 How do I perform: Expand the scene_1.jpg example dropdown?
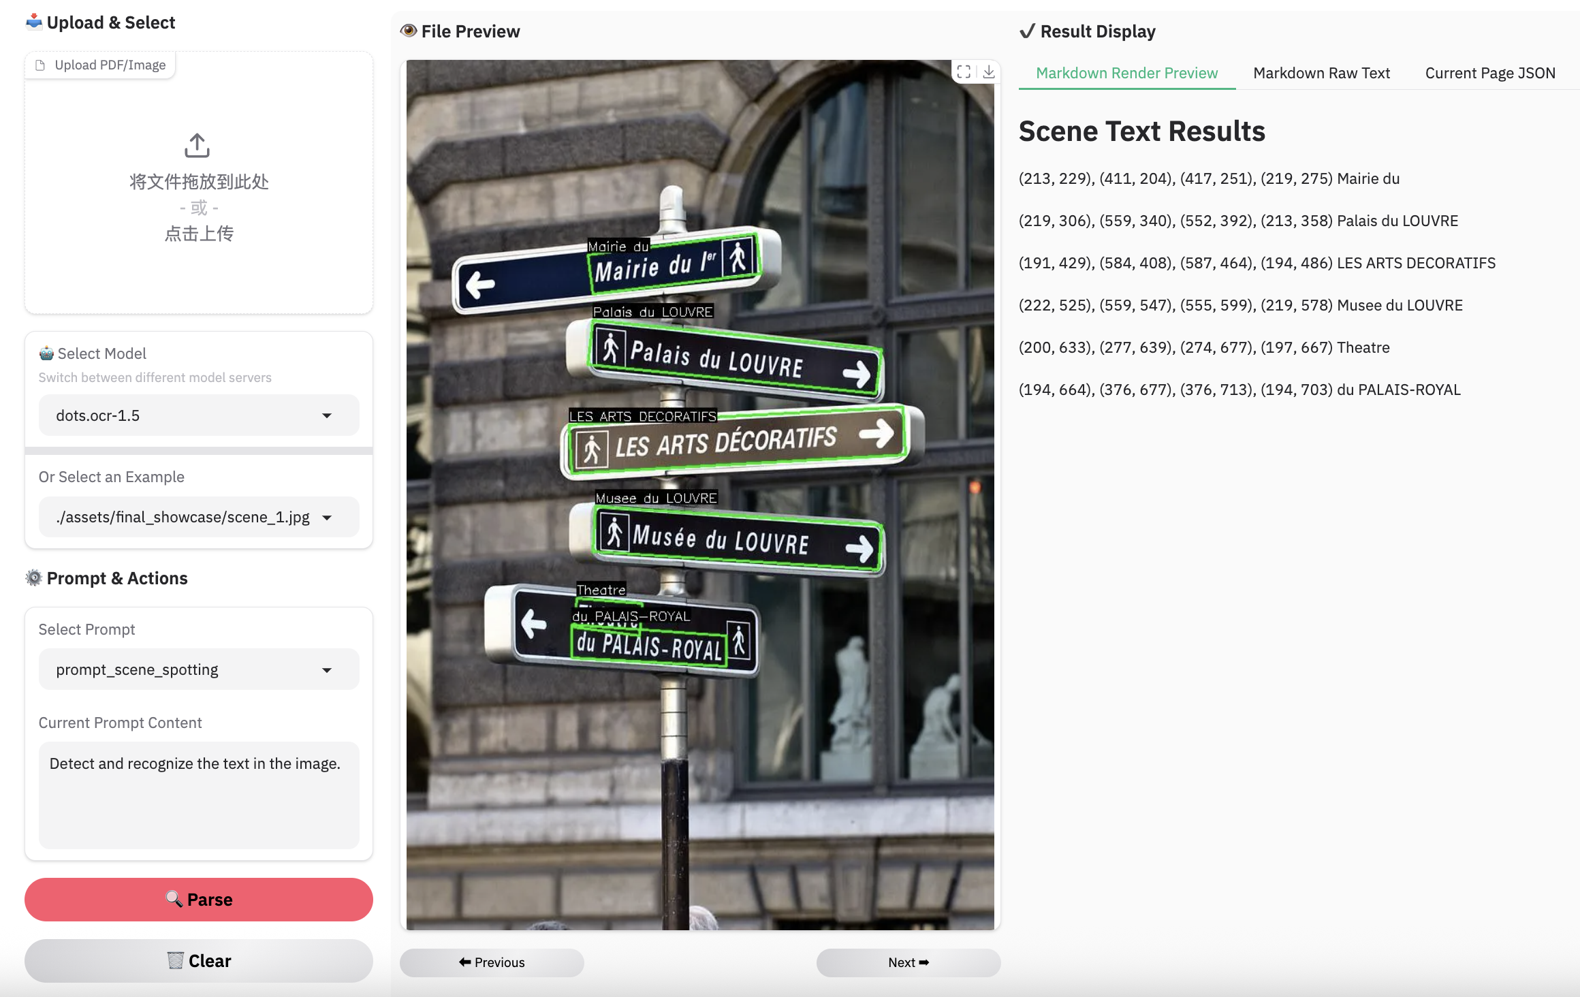coord(198,518)
